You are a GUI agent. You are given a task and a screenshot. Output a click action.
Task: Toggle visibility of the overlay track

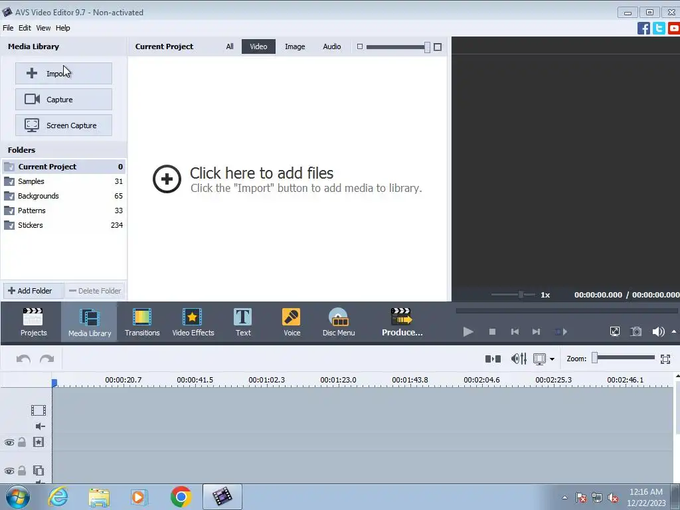9,471
